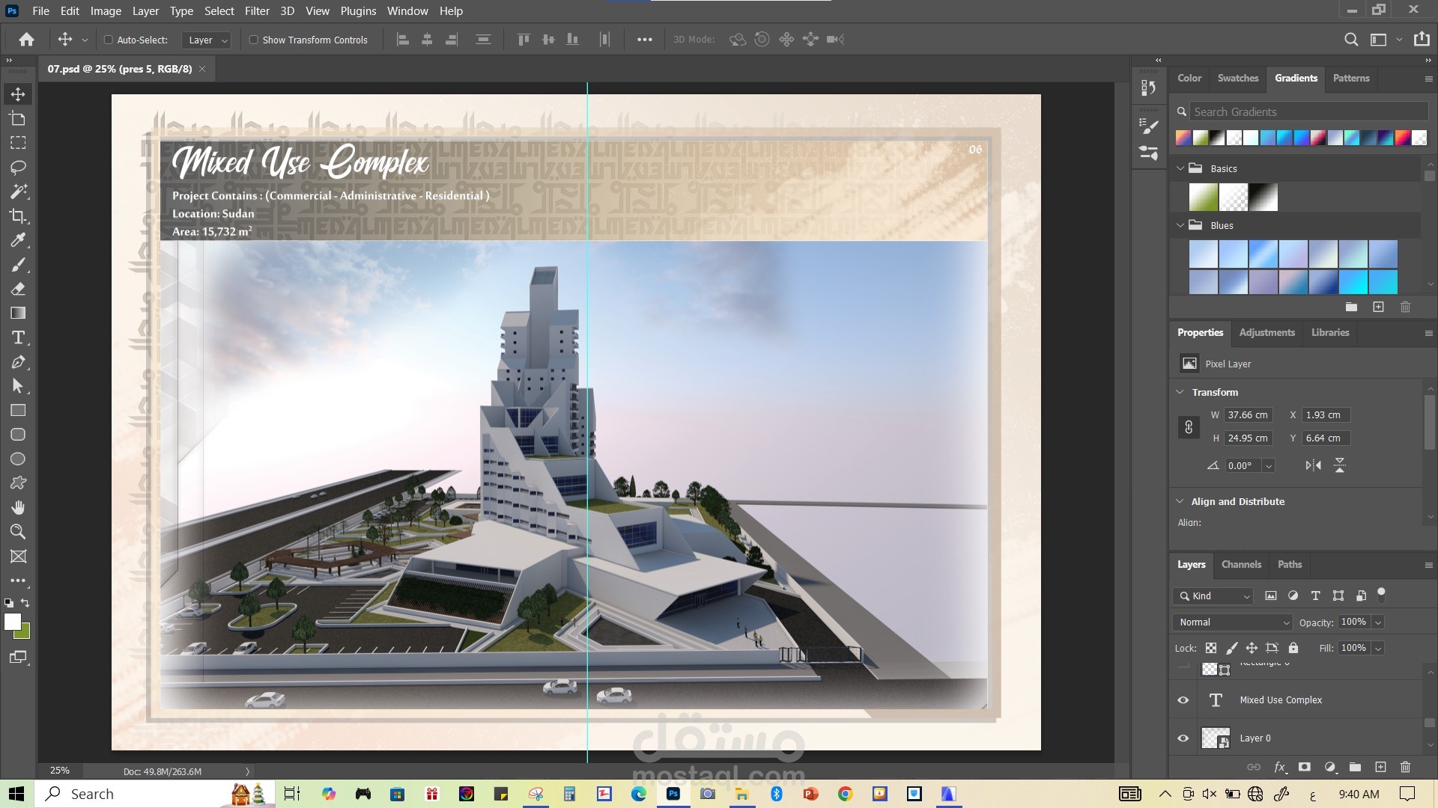Open the Normal blend mode dropdown
The width and height of the screenshot is (1438, 808).
tap(1233, 622)
